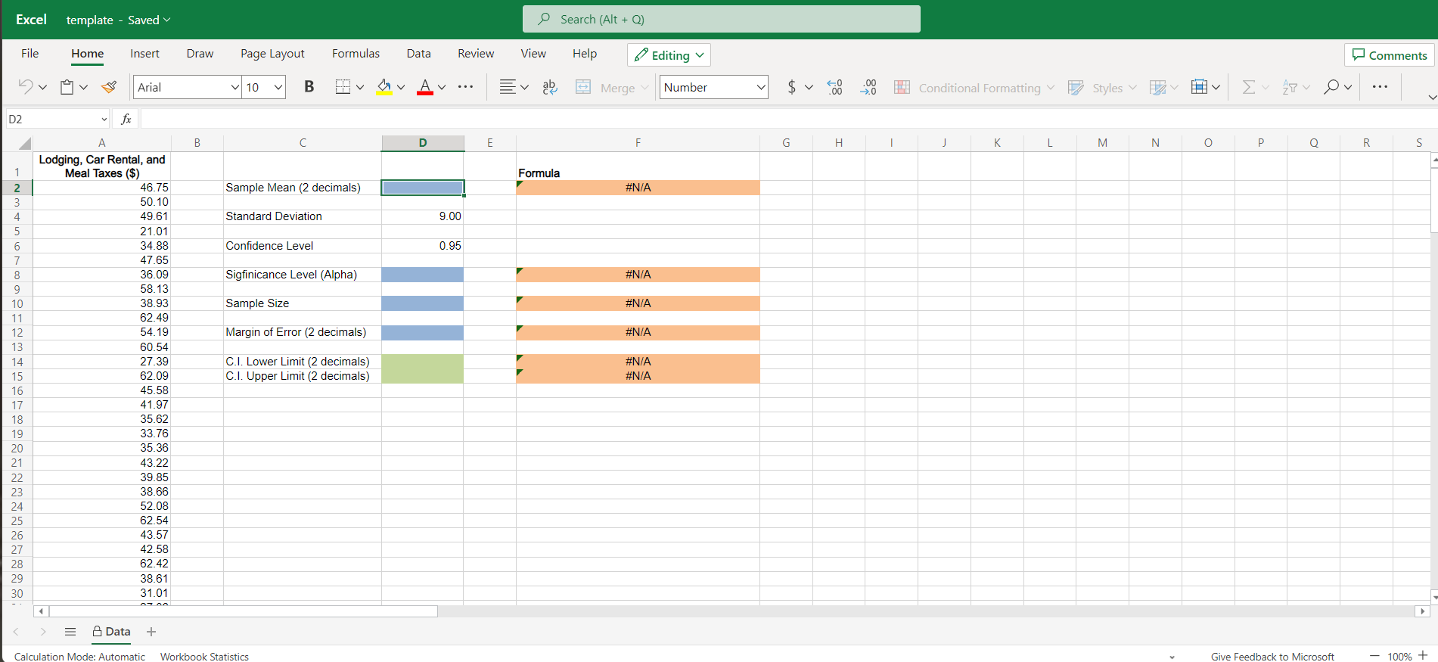Open the File menu

30,53
